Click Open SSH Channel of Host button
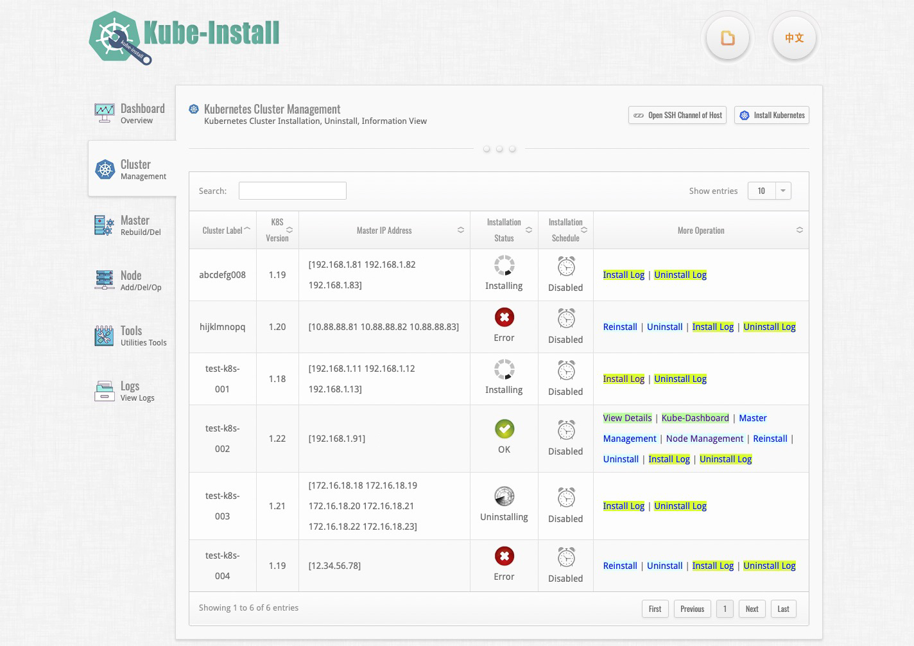Viewport: 914px width, 646px height. [x=677, y=115]
